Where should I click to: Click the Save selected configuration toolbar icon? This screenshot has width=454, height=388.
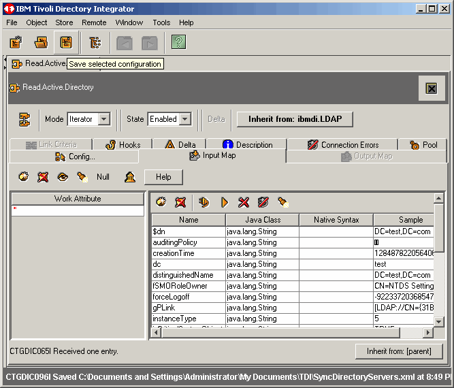click(x=66, y=43)
